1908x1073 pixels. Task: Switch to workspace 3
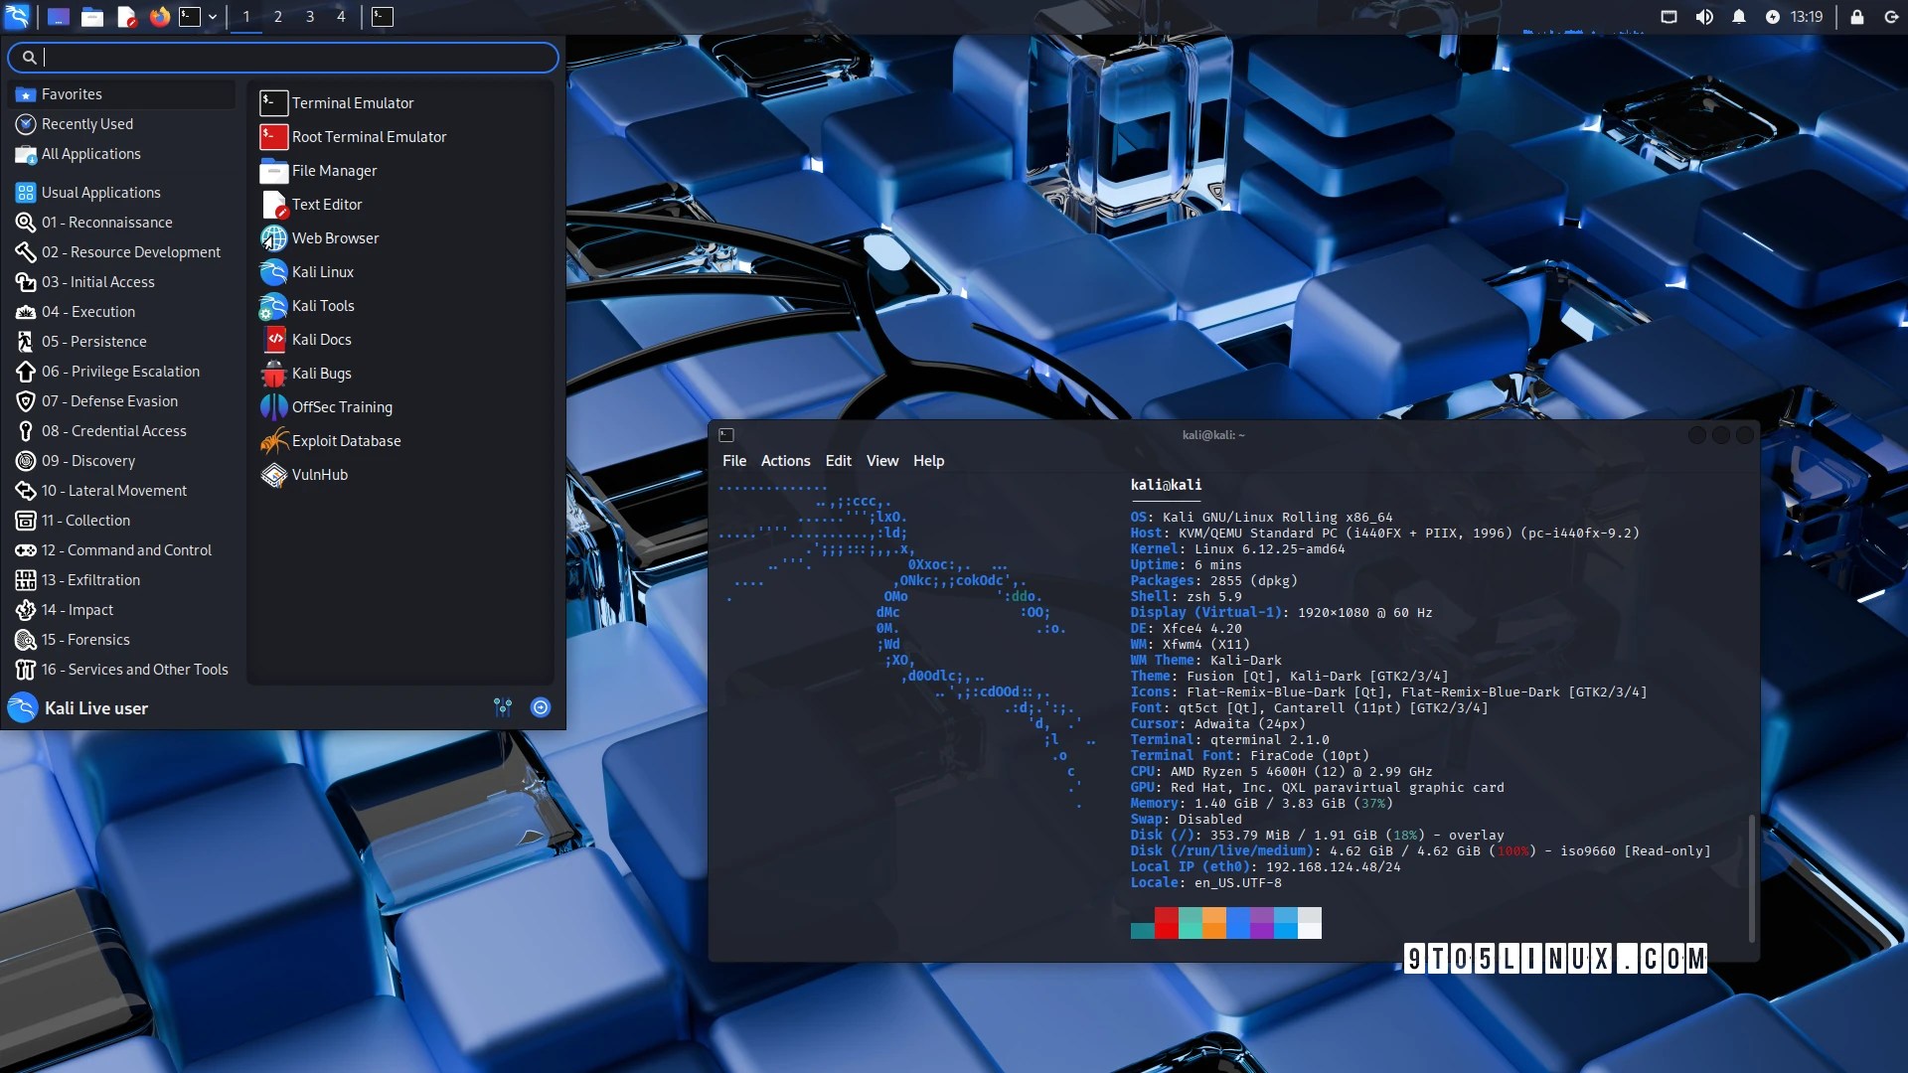click(x=310, y=17)
